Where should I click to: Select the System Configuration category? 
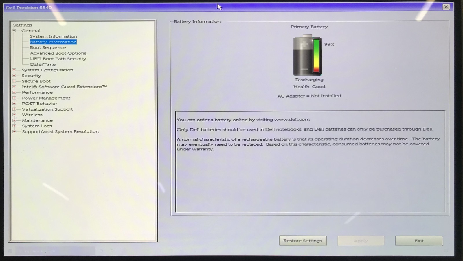coord(47,70)
